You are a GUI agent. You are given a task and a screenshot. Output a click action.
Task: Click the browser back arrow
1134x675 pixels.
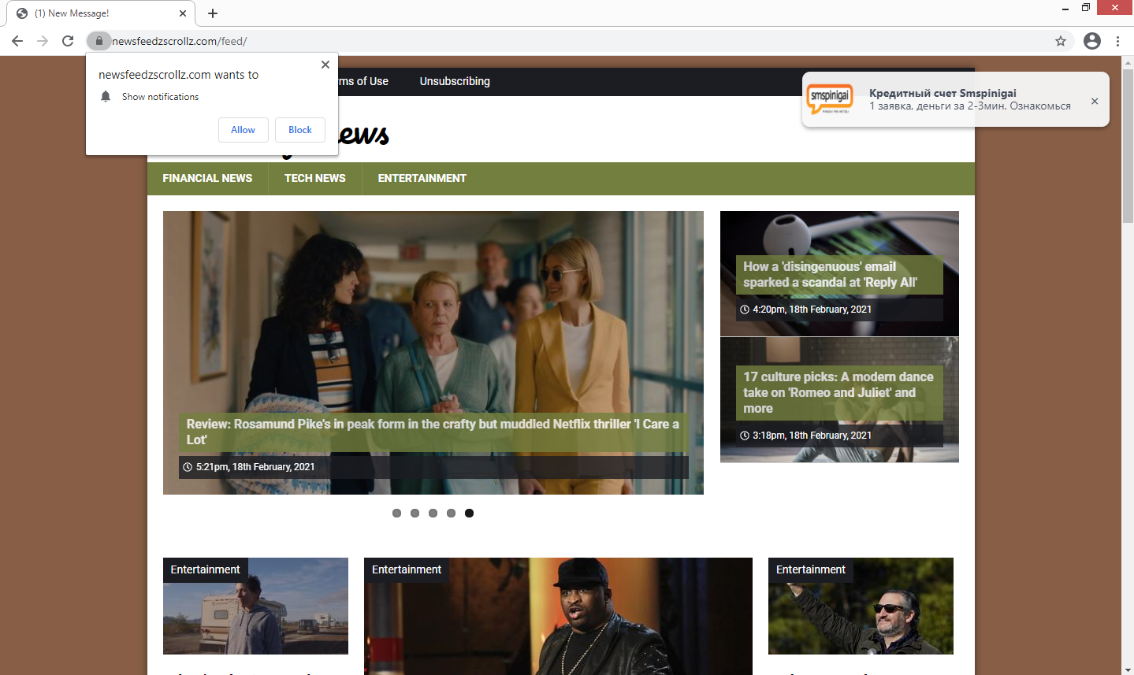(x=17, y=41)
